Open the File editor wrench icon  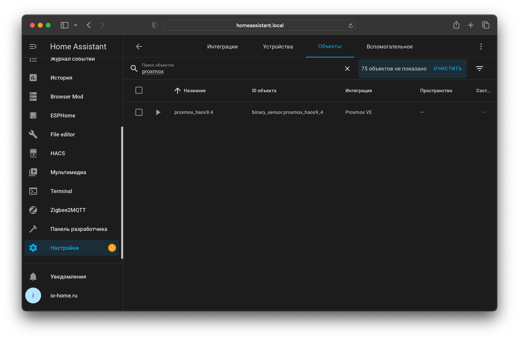coord(33,134)
